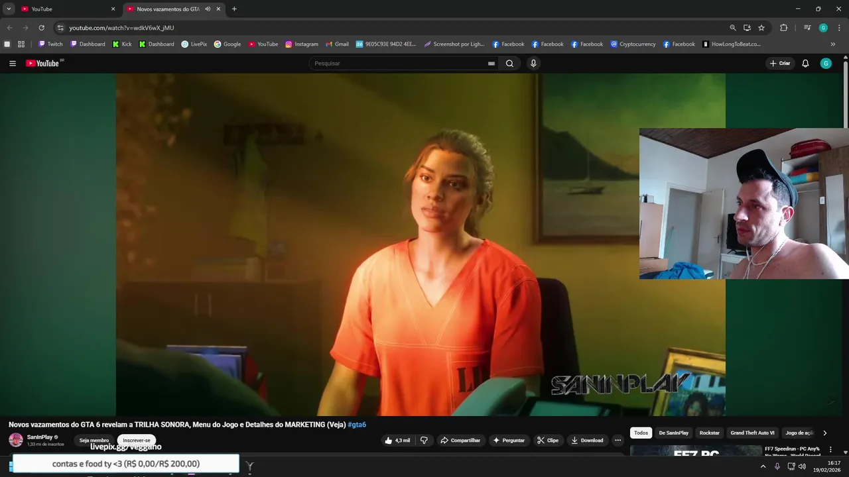The image size is (849, 477).
Task: Open taskbar volume speaker icon
Action: tap(802, 466)
